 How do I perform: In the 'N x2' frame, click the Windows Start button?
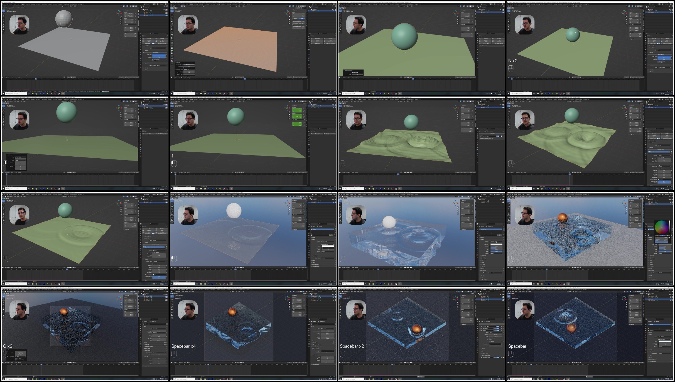point(508,93)
